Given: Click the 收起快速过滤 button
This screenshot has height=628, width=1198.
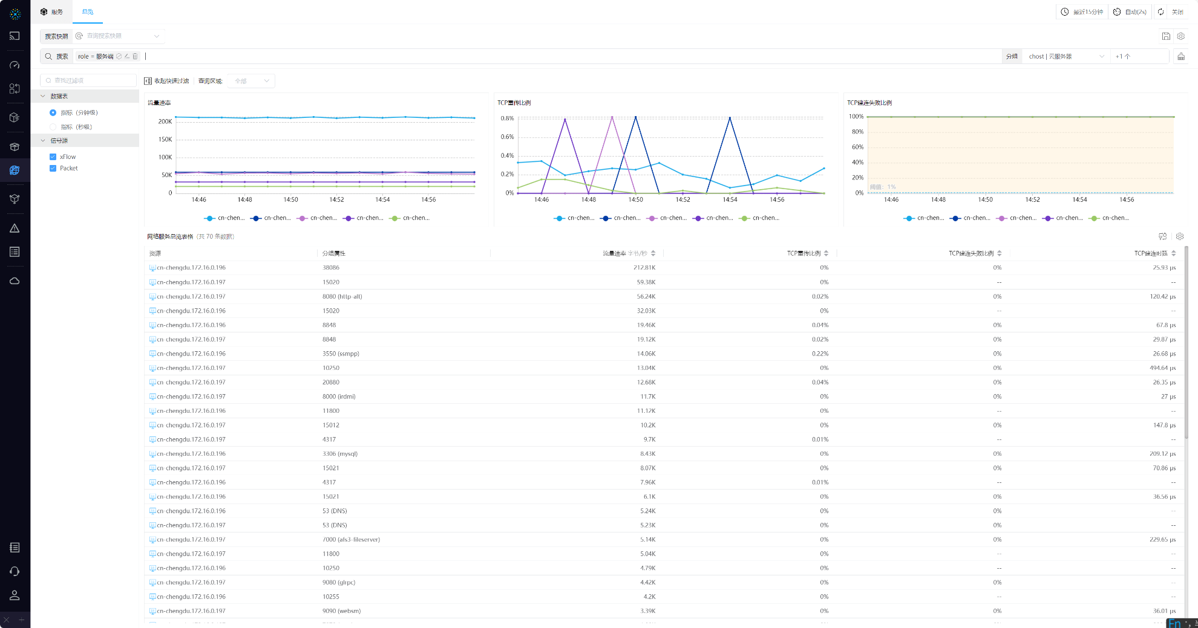Looking at the screenshot, I should (x=166, y=81).
